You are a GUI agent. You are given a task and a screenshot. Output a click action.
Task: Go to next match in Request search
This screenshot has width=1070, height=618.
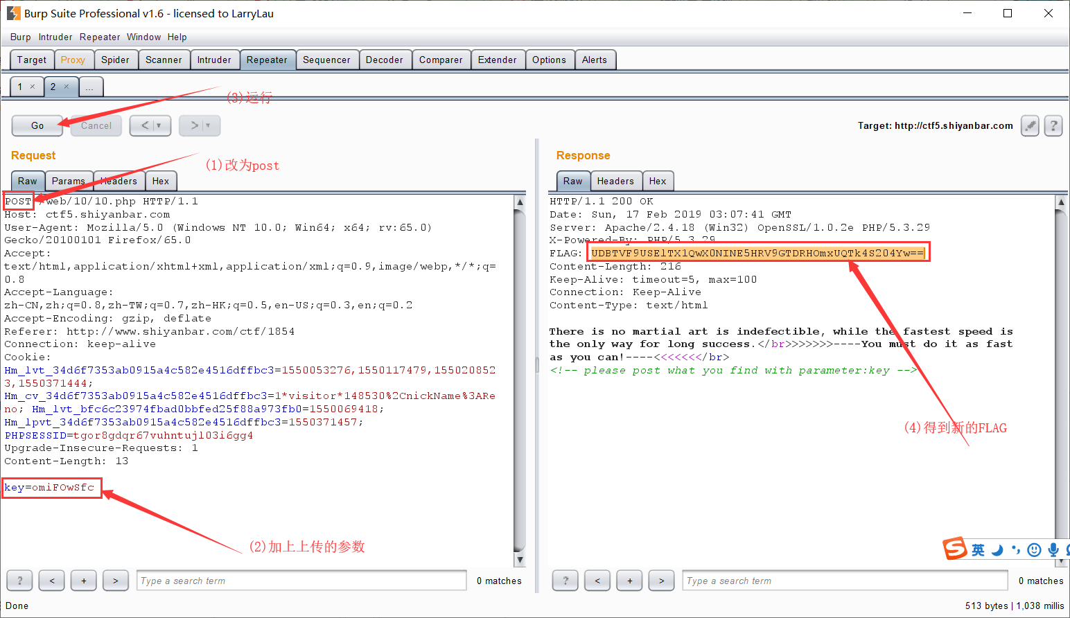tap(116, 581)
